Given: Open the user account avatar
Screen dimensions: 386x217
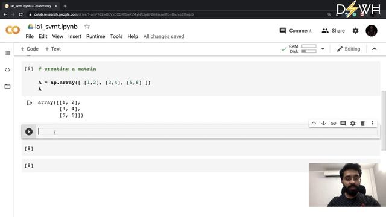Looking at the screenshot, I should click(x=372, y=31).
